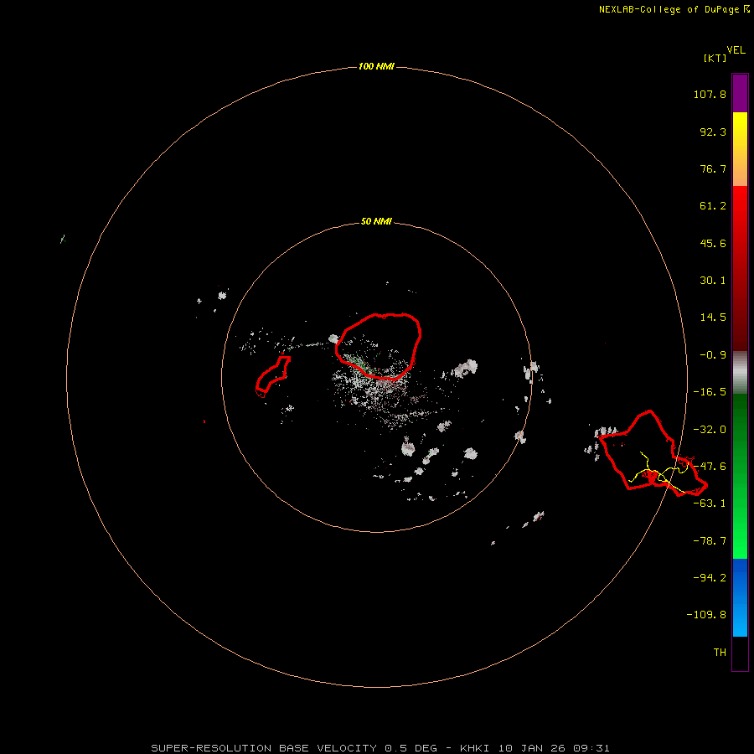754x754 pixels.
Task: Click the 100 NMI range ring label
Action: coord(376,66)
